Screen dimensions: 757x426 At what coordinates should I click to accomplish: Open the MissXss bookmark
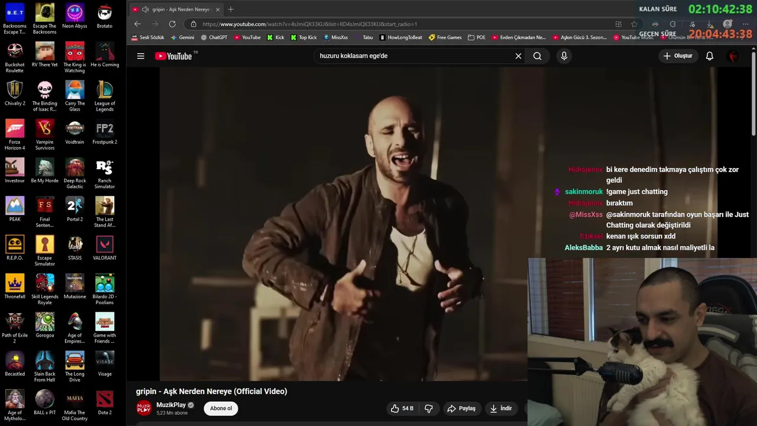coord(335,37)
